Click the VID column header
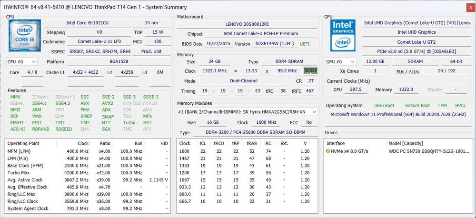The width and height of the screenshot is (476, 218). point(157,144)
